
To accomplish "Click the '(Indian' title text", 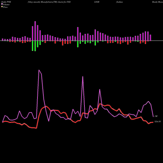I will tap(119, 2).
